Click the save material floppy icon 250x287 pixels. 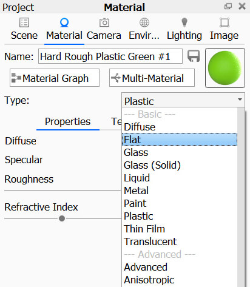194,56
